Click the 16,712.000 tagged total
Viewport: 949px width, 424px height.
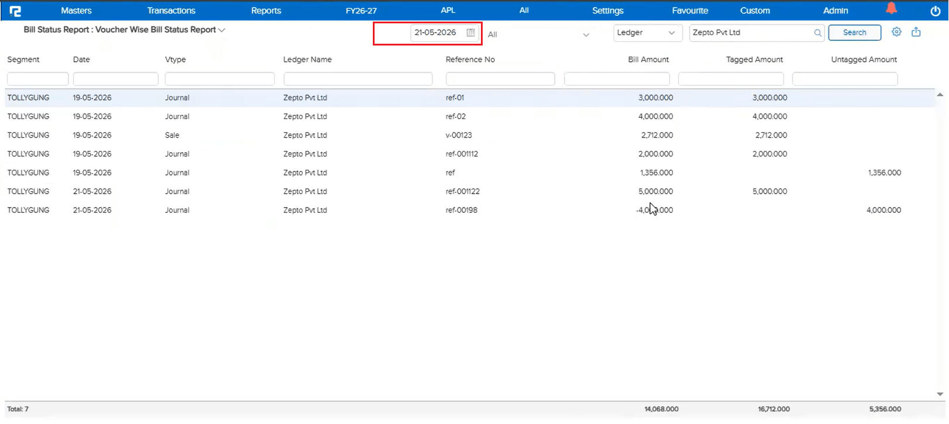(x=774, y=409)
